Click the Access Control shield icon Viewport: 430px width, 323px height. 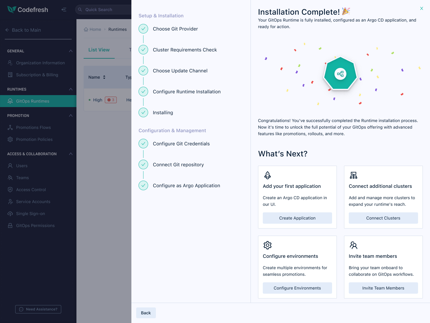point(10,190)
